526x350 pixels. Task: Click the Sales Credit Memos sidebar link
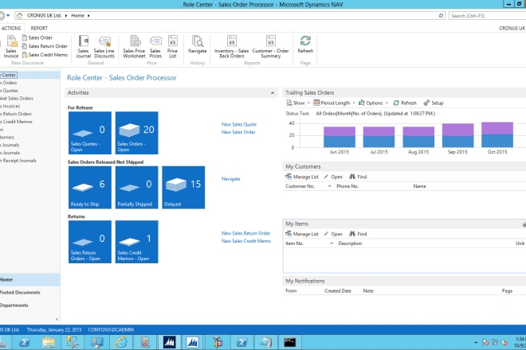click(x=16, y=122)
